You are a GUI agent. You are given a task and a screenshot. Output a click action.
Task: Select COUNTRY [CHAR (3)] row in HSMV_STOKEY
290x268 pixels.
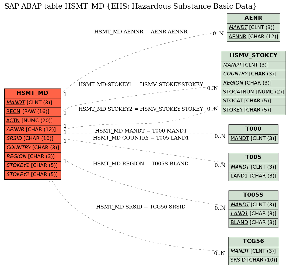[x=253, y=74]
